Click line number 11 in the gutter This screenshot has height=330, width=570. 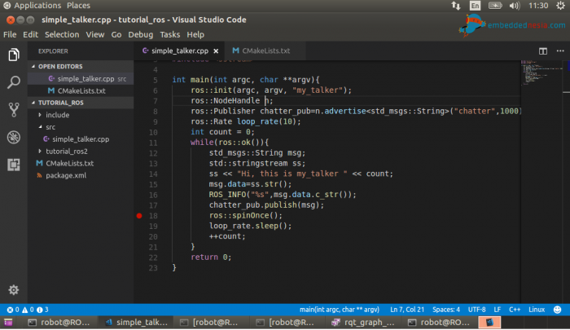153,143
